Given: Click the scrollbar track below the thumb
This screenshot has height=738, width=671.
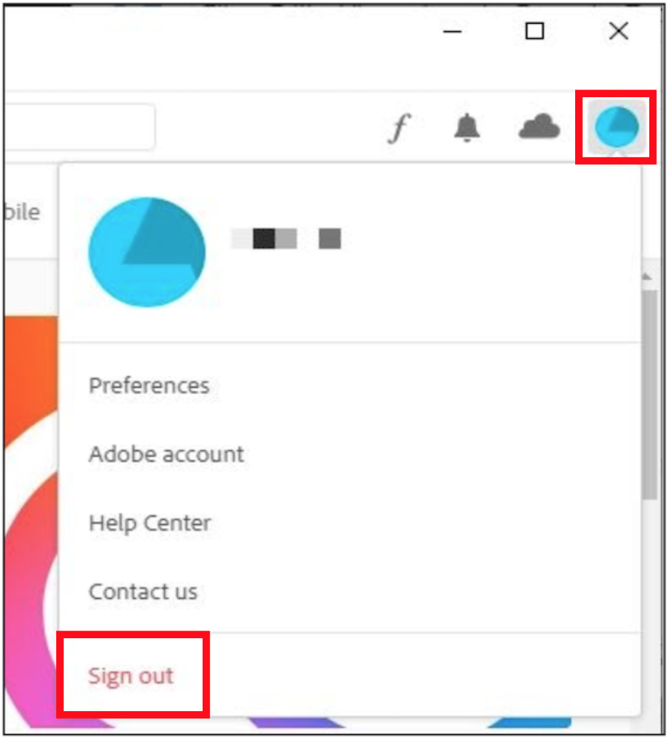Looking at the screenshot, I should 651,607.
